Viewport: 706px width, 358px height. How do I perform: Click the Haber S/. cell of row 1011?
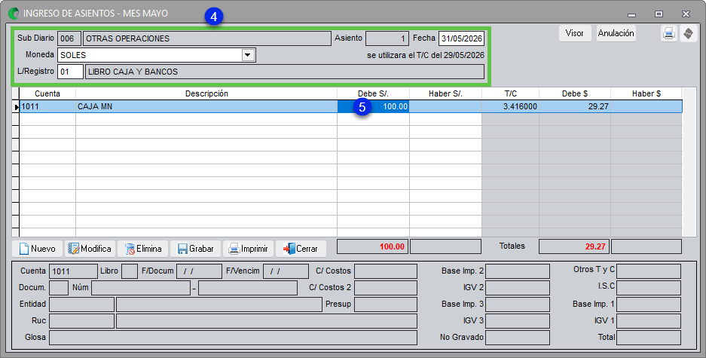point(446,107)
